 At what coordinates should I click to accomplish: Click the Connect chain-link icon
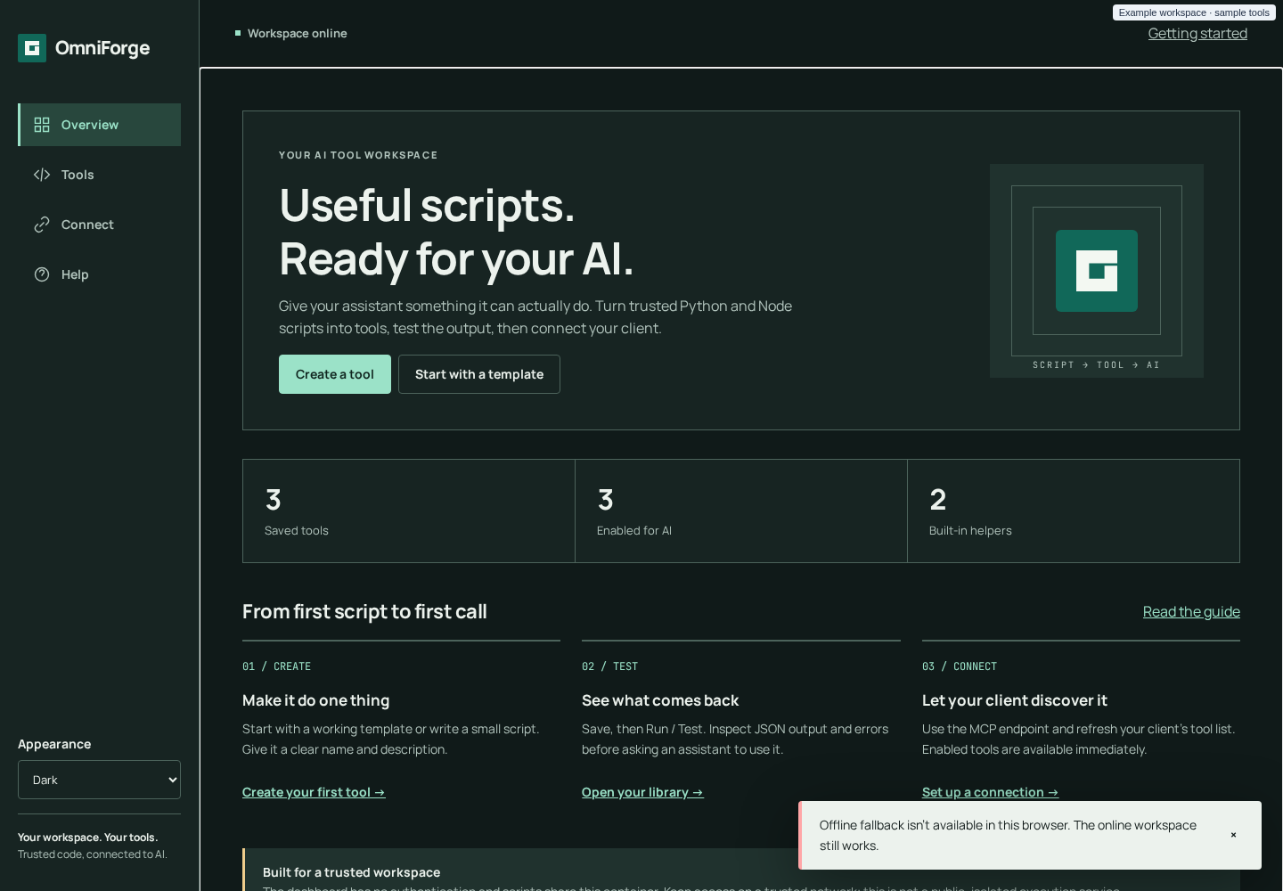click(42, 225)
